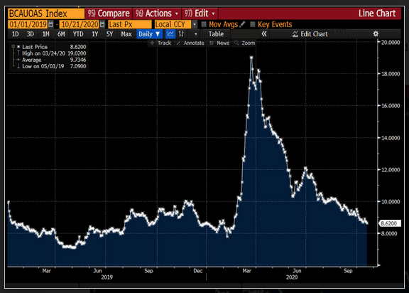The image size is (409, 293).
Task: Click the 20.0000 y-axis label
Action: [391, 42]
